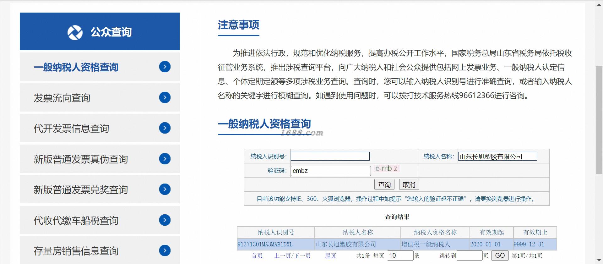Click arrow icon beside 代开发票信息查询

[165, 128]
